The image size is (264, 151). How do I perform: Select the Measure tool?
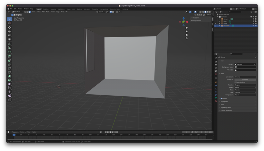click(9, 48)
